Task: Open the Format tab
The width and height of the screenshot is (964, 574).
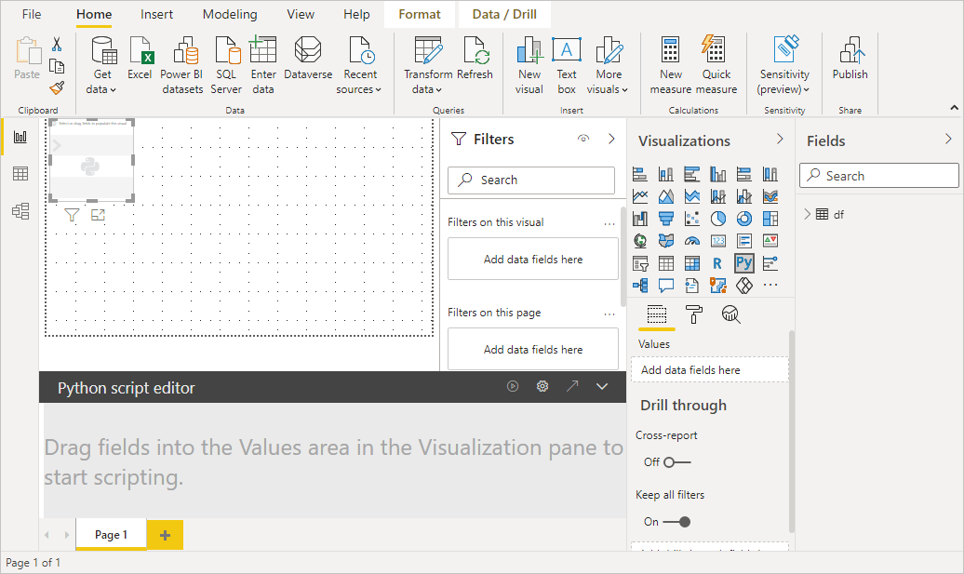Action: point(419,14)
